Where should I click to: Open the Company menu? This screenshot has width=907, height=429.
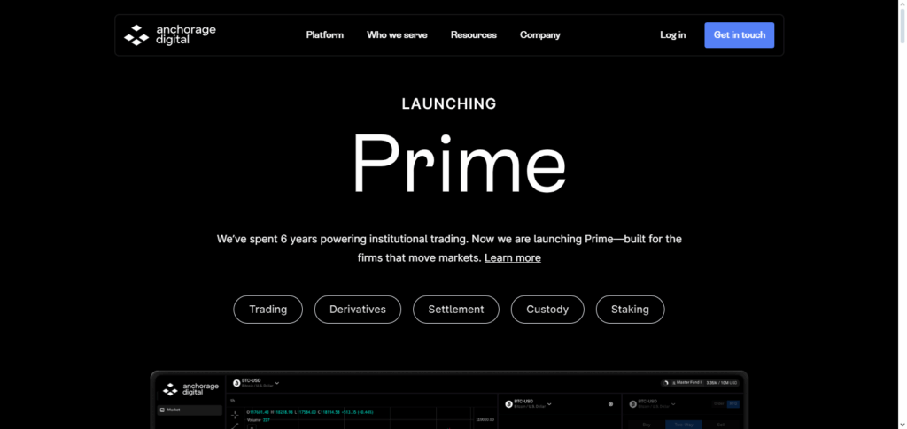539,34
